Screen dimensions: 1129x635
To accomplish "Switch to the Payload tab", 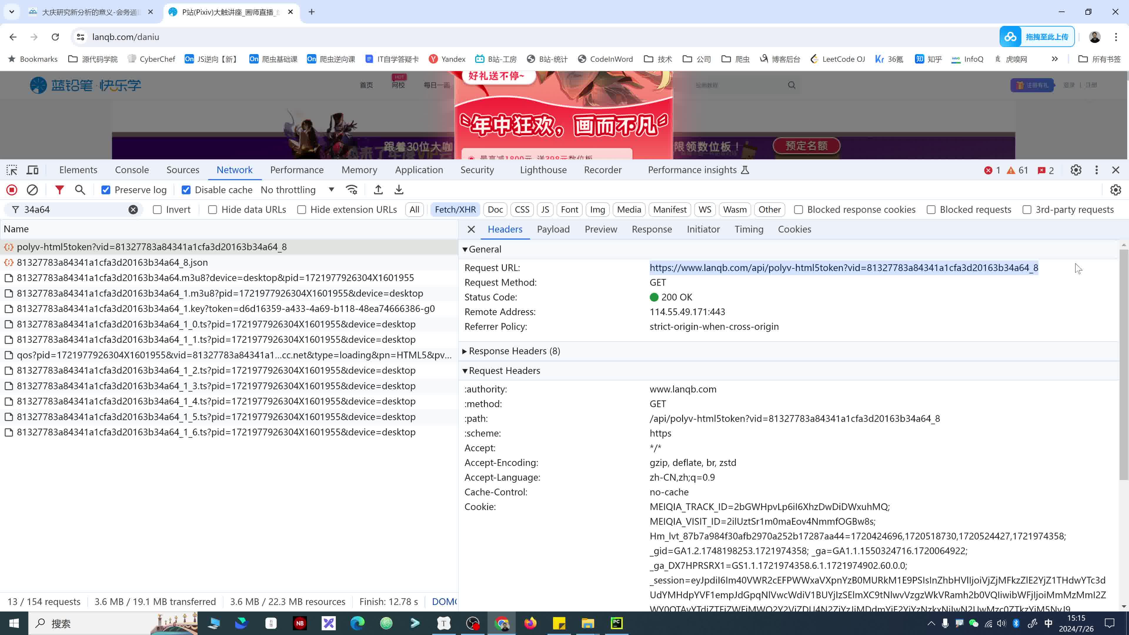I will 553,229.
